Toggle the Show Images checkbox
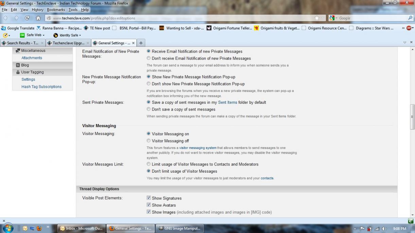Screen dimensions: 415x233 (x=149, y=212)
